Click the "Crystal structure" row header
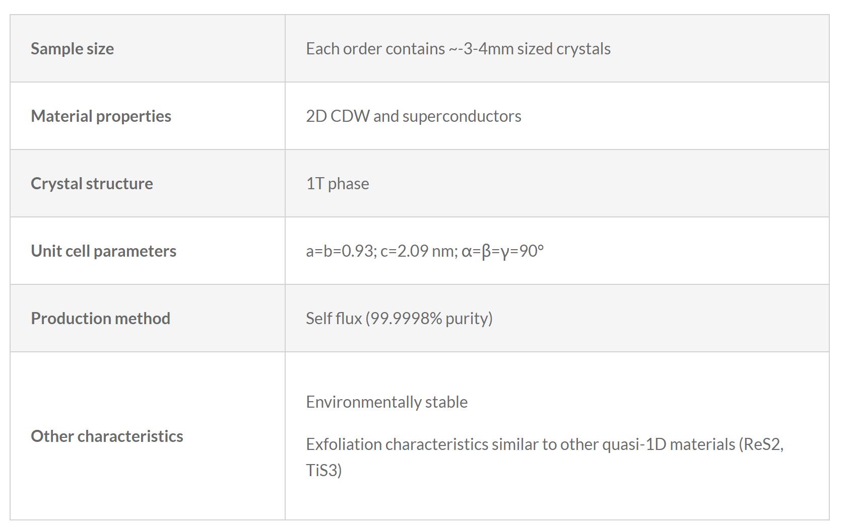 point(92,184)
